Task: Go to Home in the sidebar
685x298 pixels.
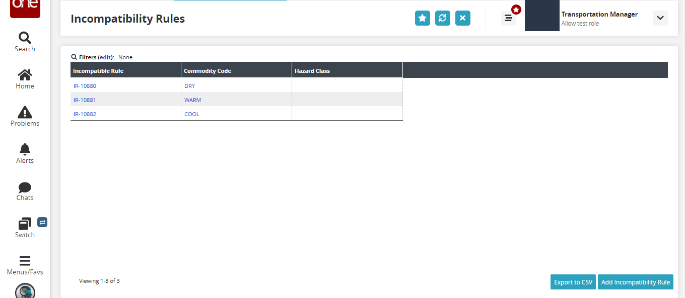Action: coord(25,79)
